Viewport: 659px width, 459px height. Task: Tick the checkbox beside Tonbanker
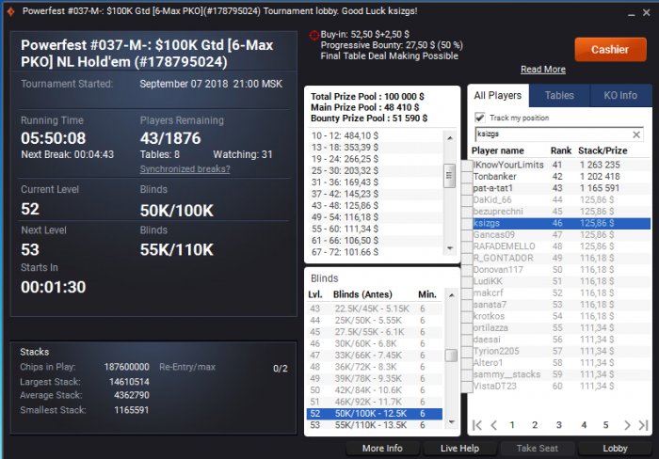click(467, 177)
